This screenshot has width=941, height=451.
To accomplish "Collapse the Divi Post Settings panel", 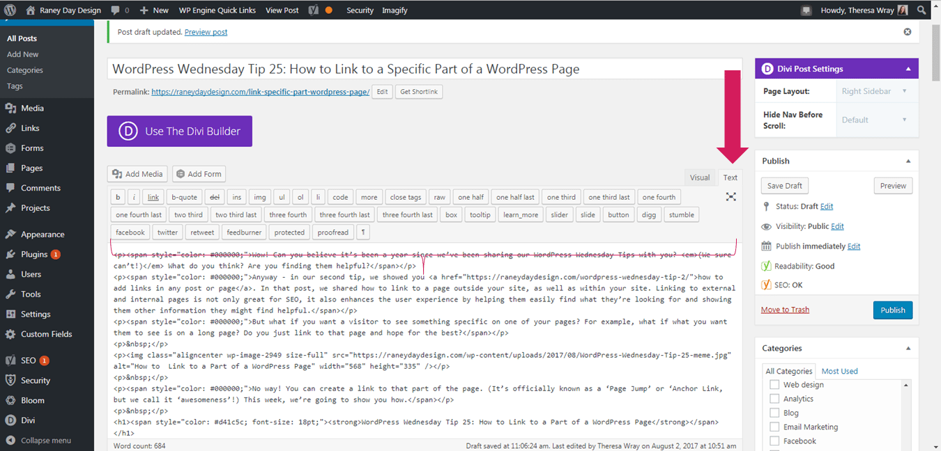I will tap(908, 69).
